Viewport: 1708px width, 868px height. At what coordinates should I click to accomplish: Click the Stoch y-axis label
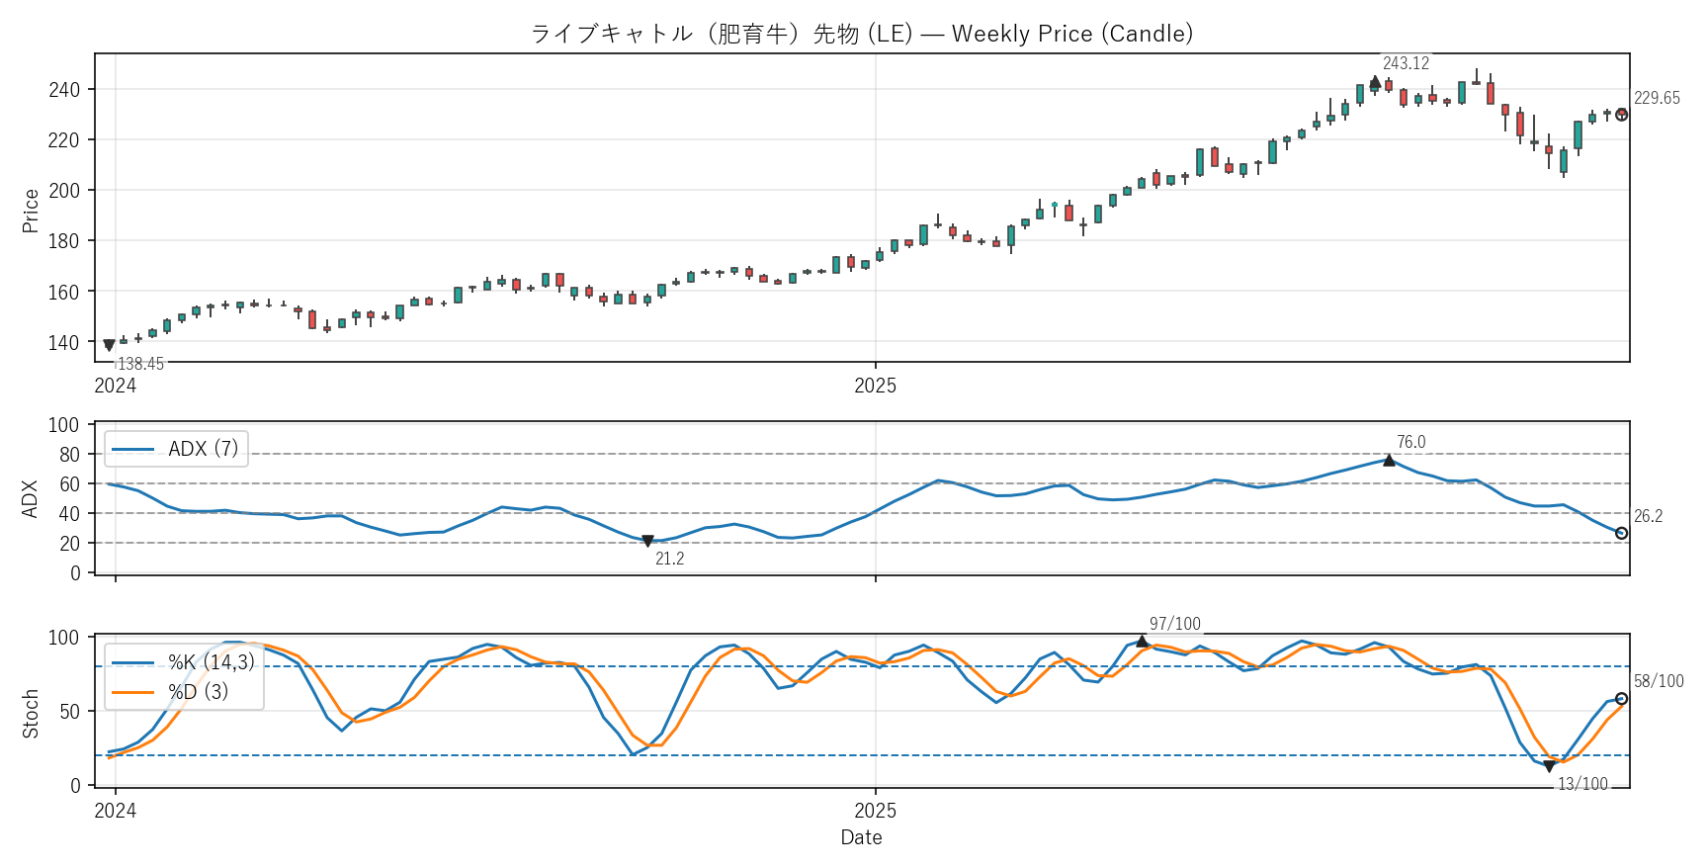pos(31,713)
